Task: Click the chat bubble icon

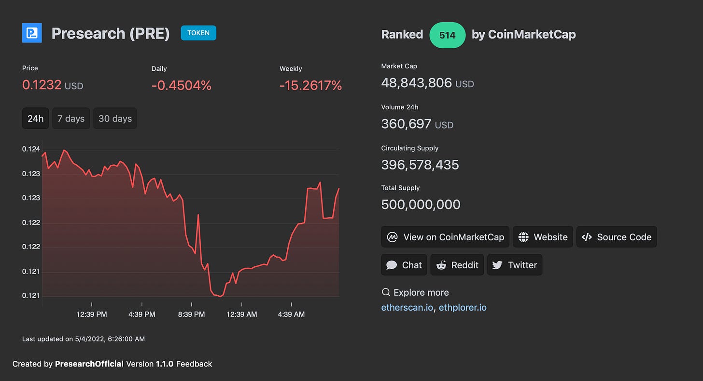Action: [392, 265]
